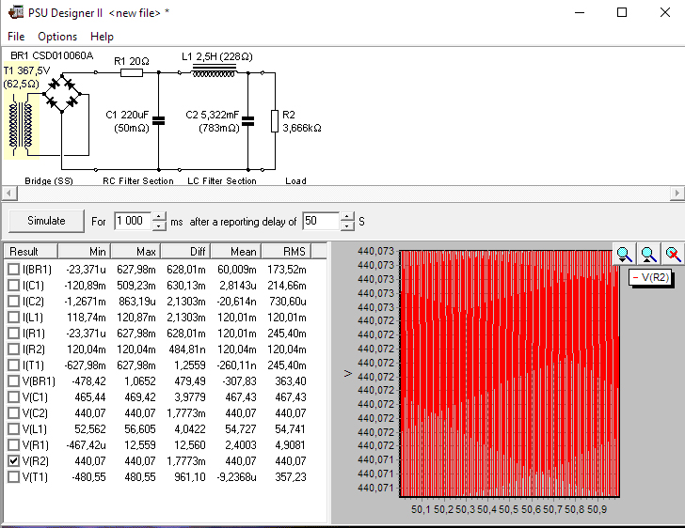Image resolution: width=685 pixels, height=528 pixels.
Task: Select the L1 inductor coil symbol
Action: (214, 71)
